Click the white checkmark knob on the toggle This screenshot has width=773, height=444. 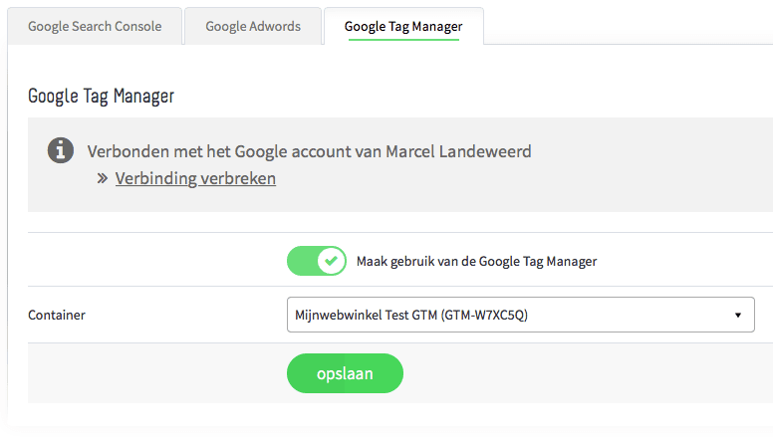point(331,261)
